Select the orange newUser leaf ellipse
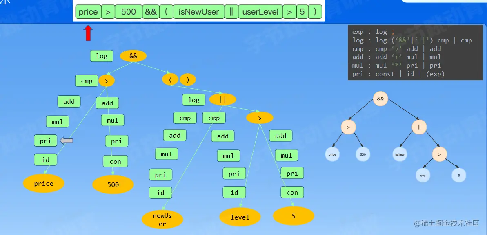Image resolution: width=487 pixels, height=235 pixels. point(162,220)
